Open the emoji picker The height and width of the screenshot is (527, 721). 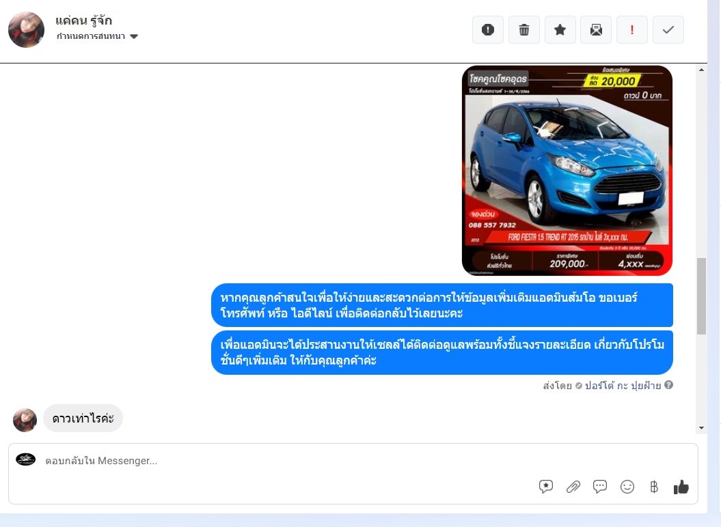pyautogui.click(x=627, y=487)
